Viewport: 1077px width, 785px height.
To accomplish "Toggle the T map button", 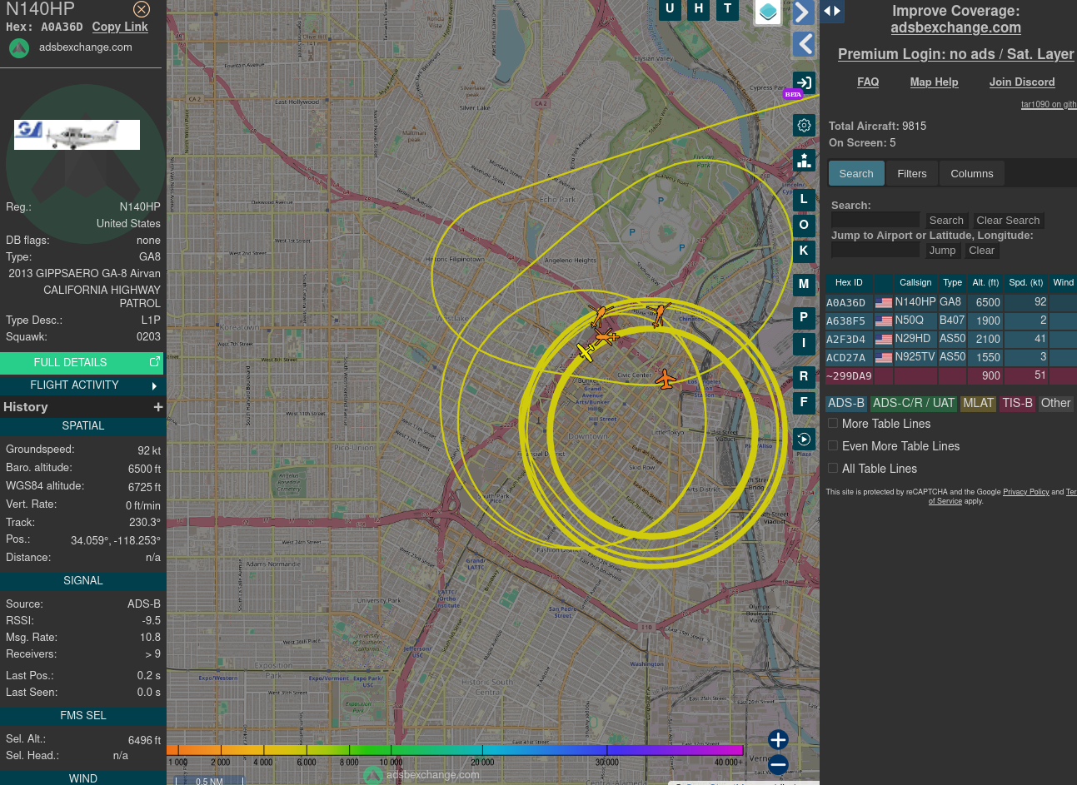I will 728,9.
